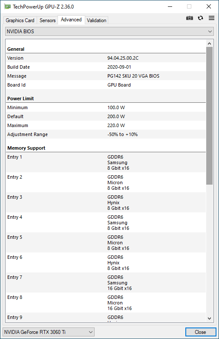Click the Close button

coord(200,332)
